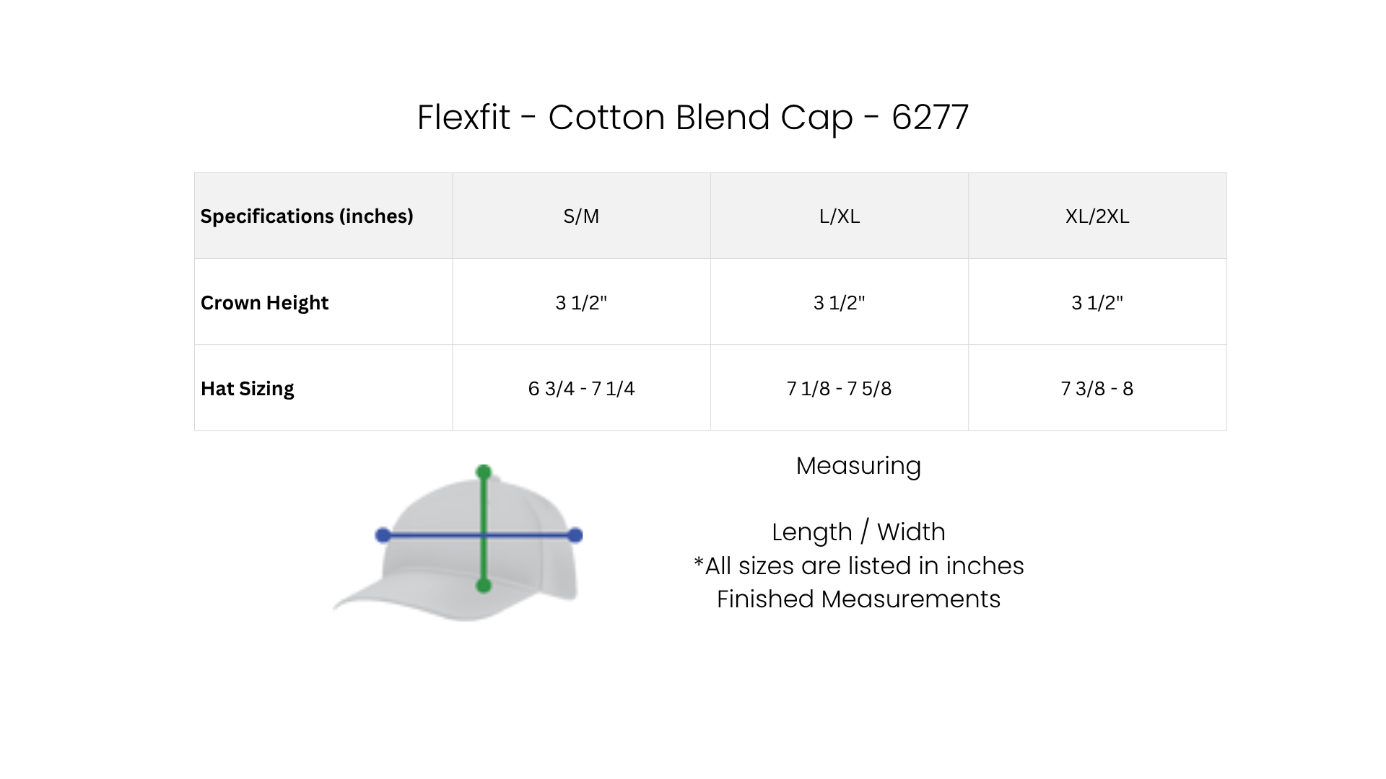This screenshot has width=1386, height=779.
Task: Click the S/M crown height value
Action: click(x=581, y=302)
